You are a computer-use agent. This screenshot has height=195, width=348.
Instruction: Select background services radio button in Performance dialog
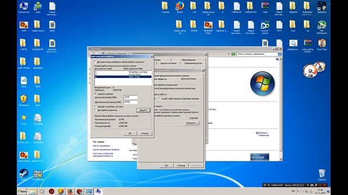point(159,99)
